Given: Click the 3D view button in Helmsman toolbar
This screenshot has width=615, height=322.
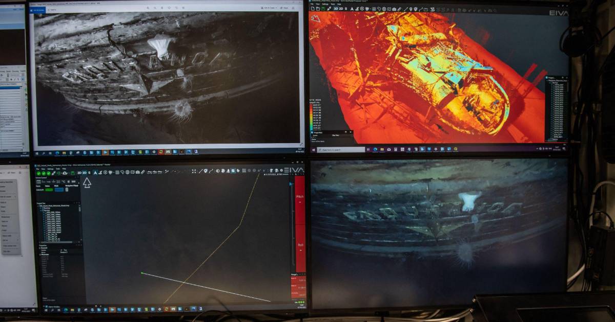Looking at the screenshot, I should [x=80, y=173].
